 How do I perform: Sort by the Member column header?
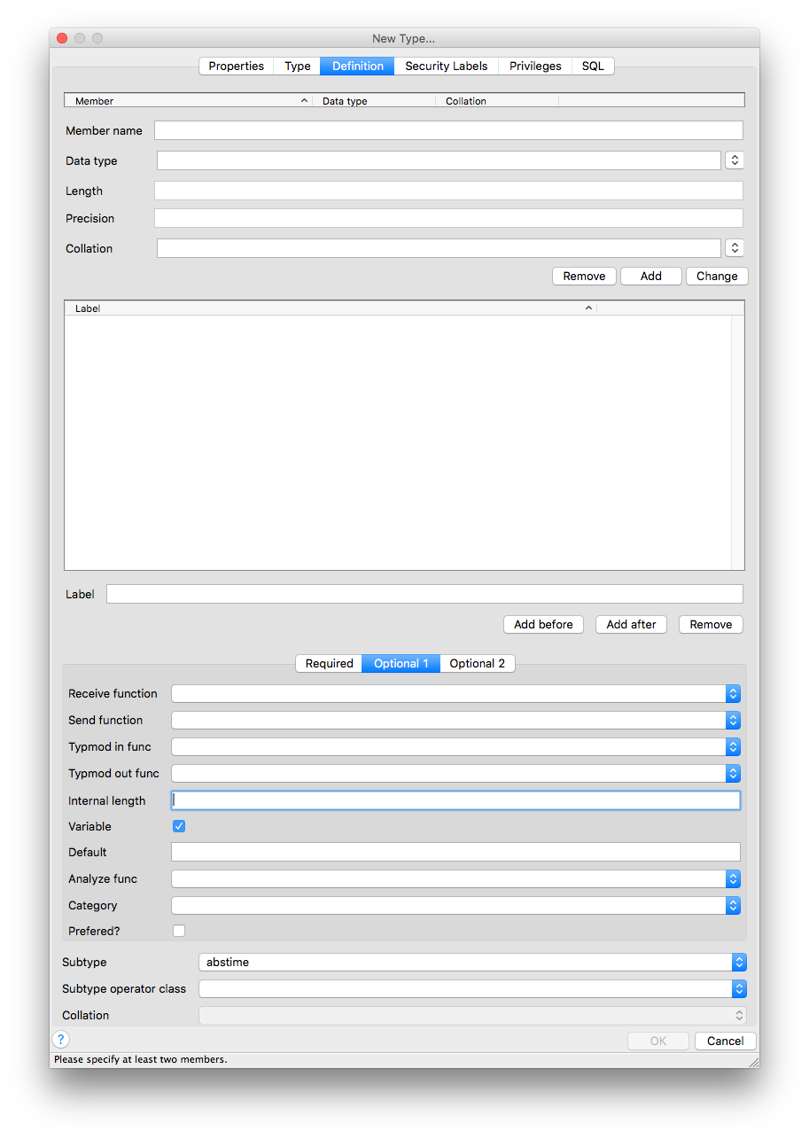pos(186,101)
